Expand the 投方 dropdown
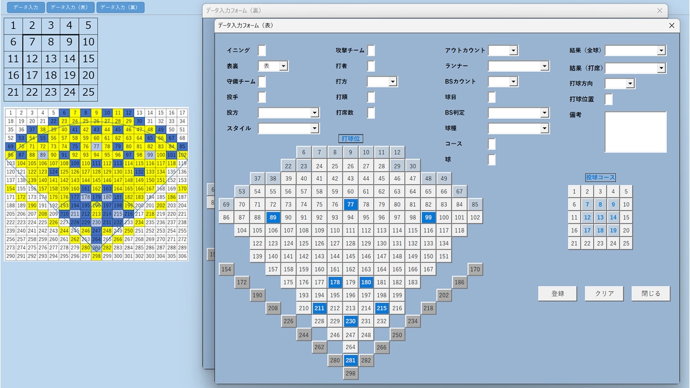Image resolution: width=690 pixels, height=388 pixels. [x=314, y=113]
